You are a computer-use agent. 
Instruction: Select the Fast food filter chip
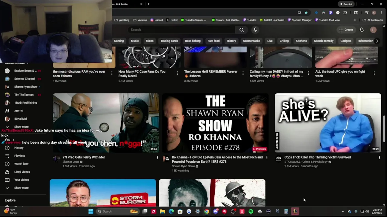point(213,41)
